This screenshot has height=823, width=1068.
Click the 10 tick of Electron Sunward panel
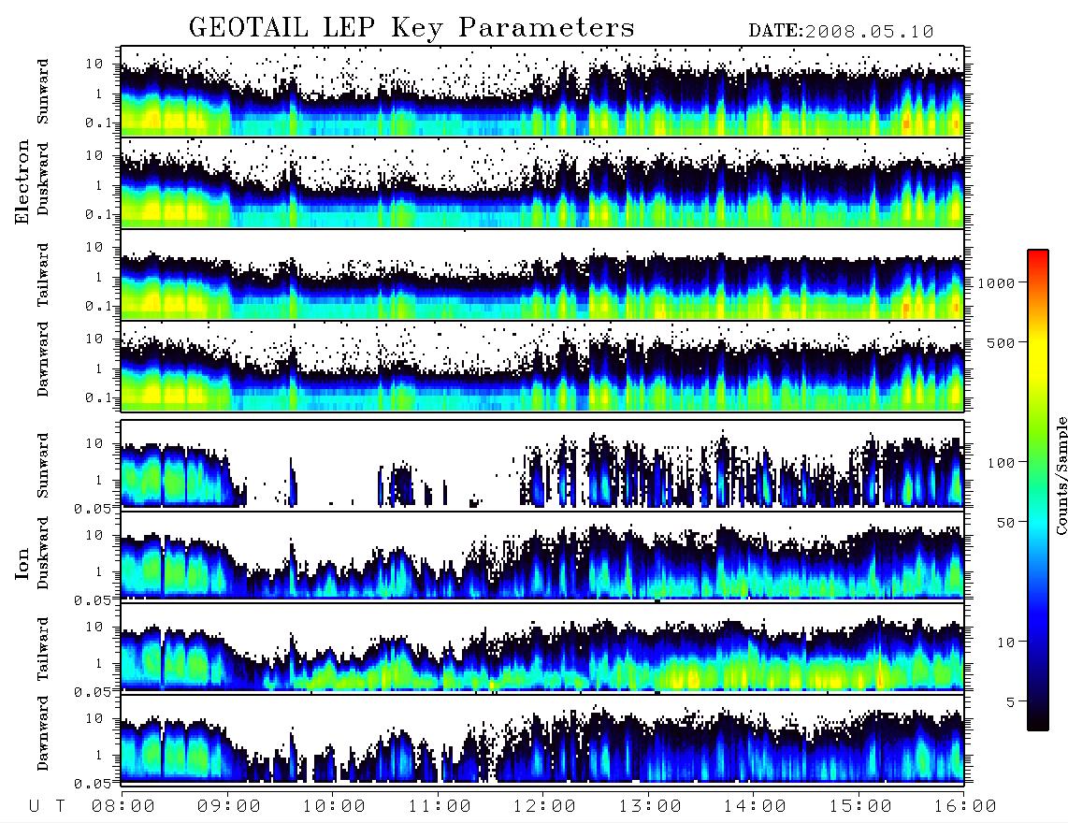point(94,64)
